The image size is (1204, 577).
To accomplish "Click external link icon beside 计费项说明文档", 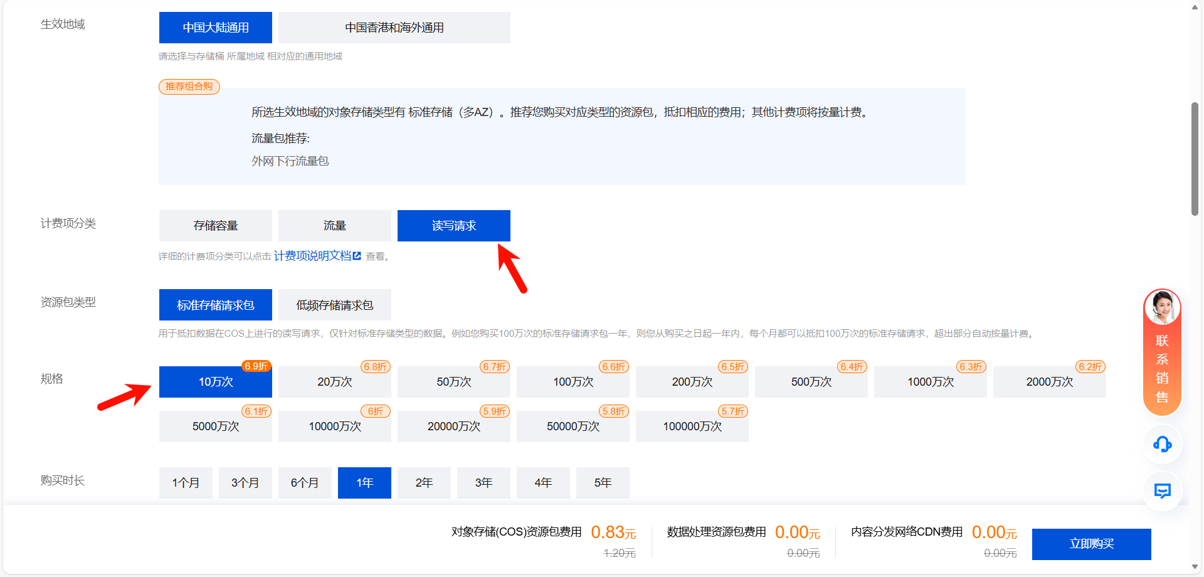I will (x=357, y=256).
